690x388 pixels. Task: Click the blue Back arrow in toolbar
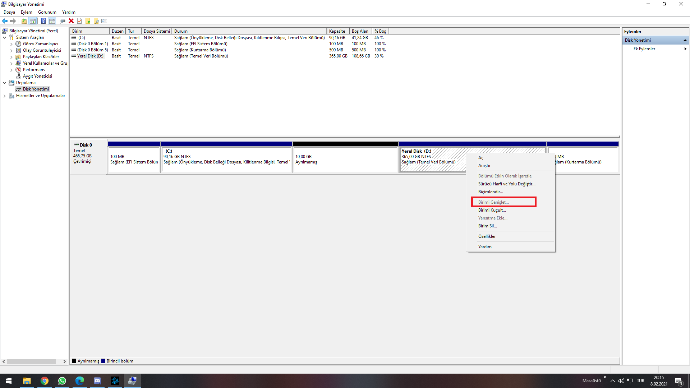(5, 21)
